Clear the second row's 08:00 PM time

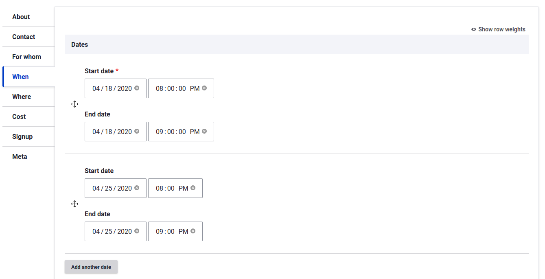pyautogui.click(x=193, y=188)
